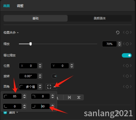Add a keyframe diamond for 位置
136x120 pixels.
[x=127, y=66]
